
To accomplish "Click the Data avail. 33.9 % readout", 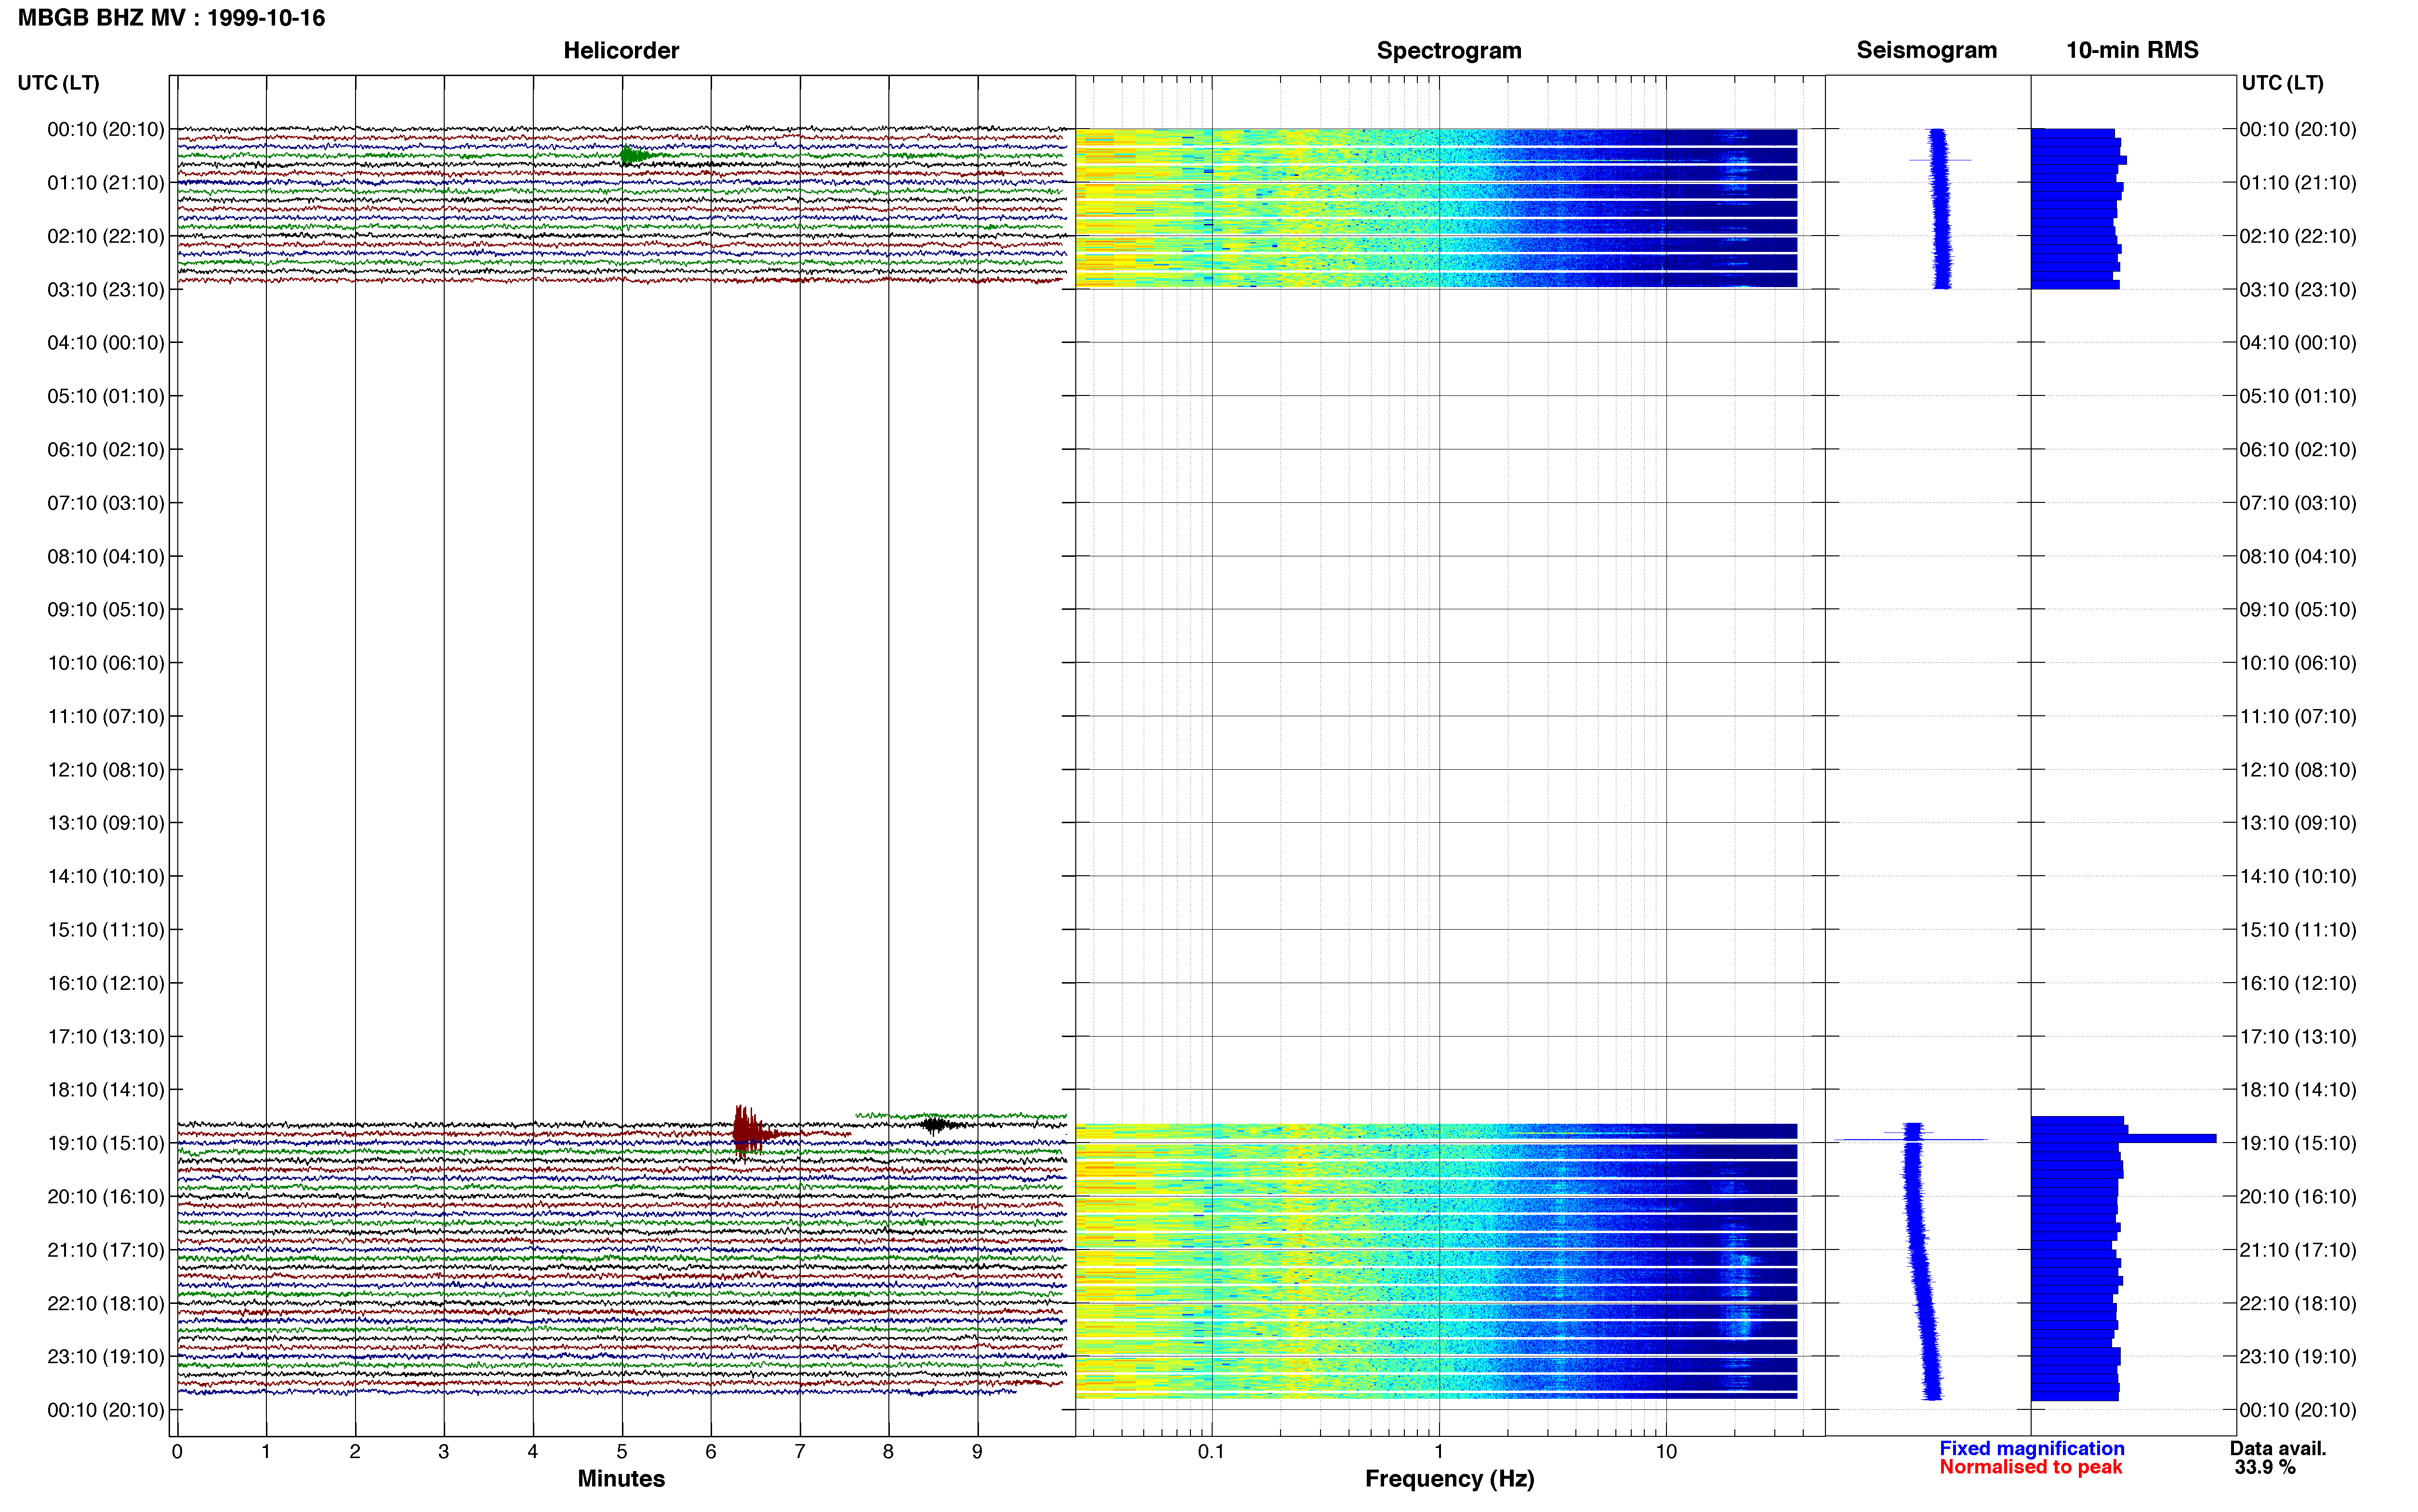I will (2278, 1458).
